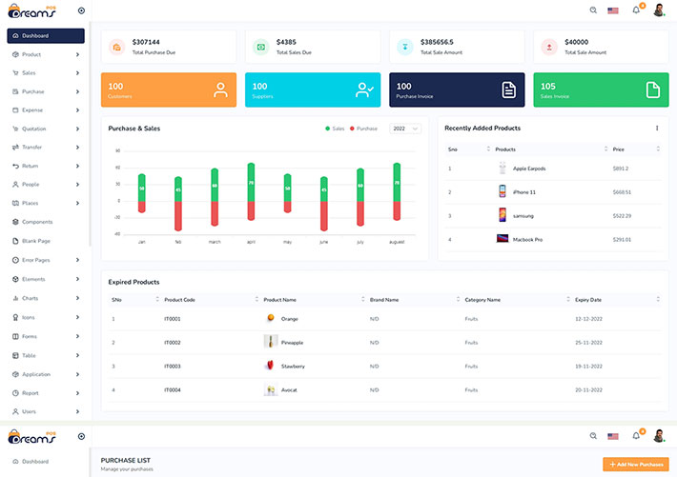The width and height of the screenshot is (677, 477).
Task: Open the user profile avatar
Action: [659, 10]
